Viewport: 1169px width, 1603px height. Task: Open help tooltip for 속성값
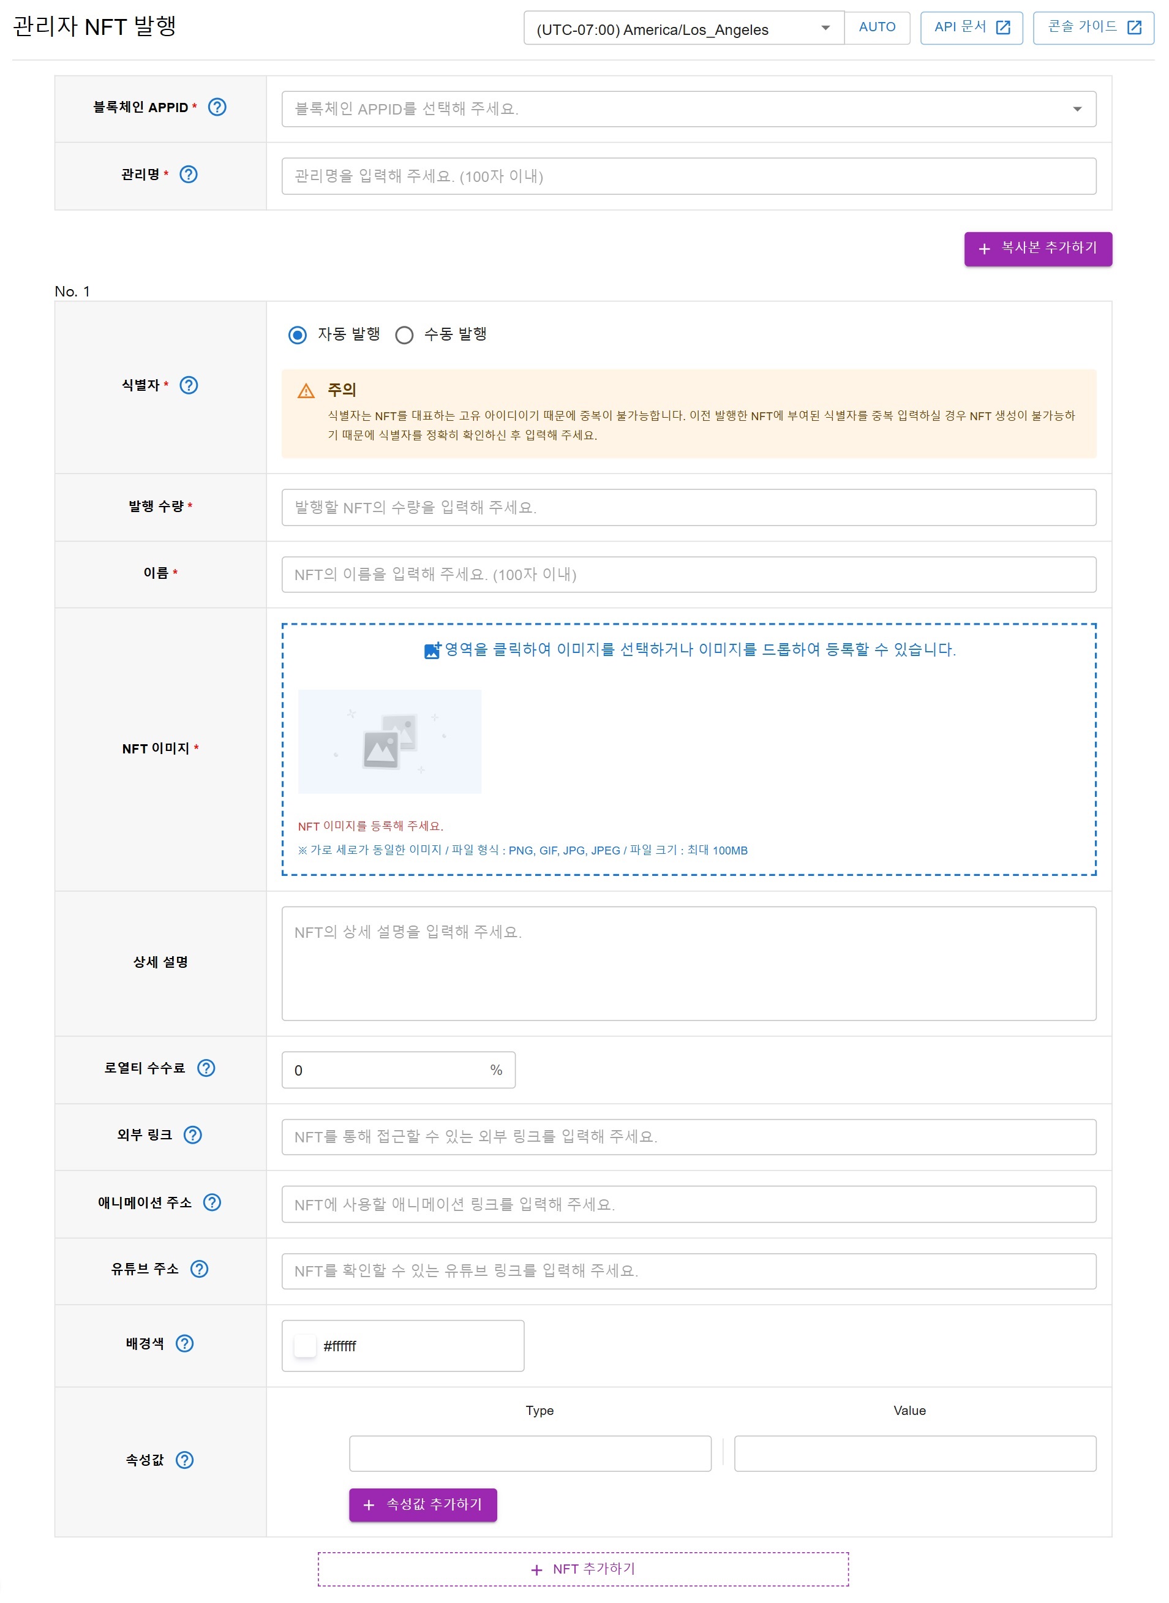(x=185, y=1461)
